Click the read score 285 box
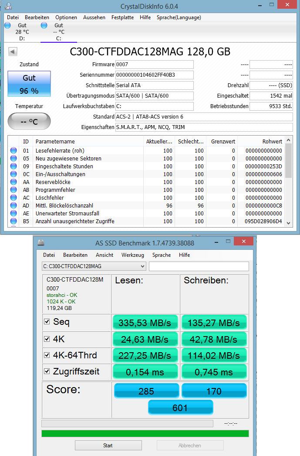 [x=146, y=391]
